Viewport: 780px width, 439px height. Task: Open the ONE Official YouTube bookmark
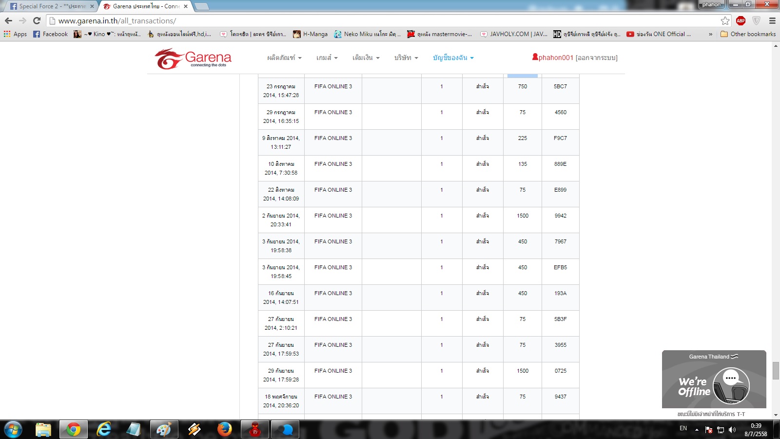(659, 34)
